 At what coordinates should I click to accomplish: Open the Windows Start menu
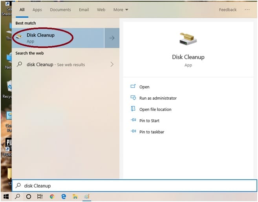coord(6,197)
